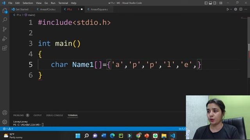Viewport: 250px width, 140px height.
Task: Open Microsoft Edge from the taskbar
Action: tap(112, 136)
